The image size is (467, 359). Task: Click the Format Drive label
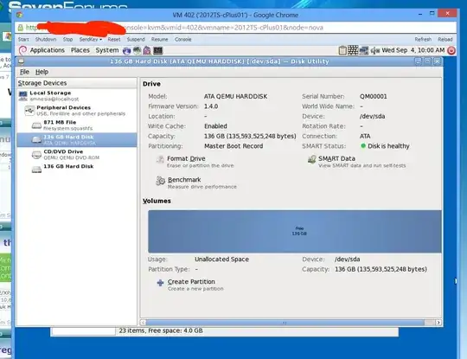pos(186,158)
